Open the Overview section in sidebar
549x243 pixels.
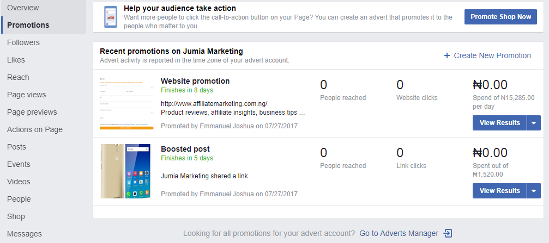(22, 8)
